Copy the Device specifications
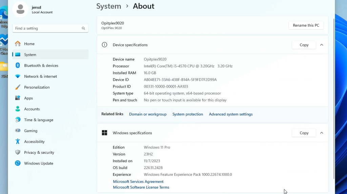The width and height of the screenshot is (347, 194). coord(304,45)
